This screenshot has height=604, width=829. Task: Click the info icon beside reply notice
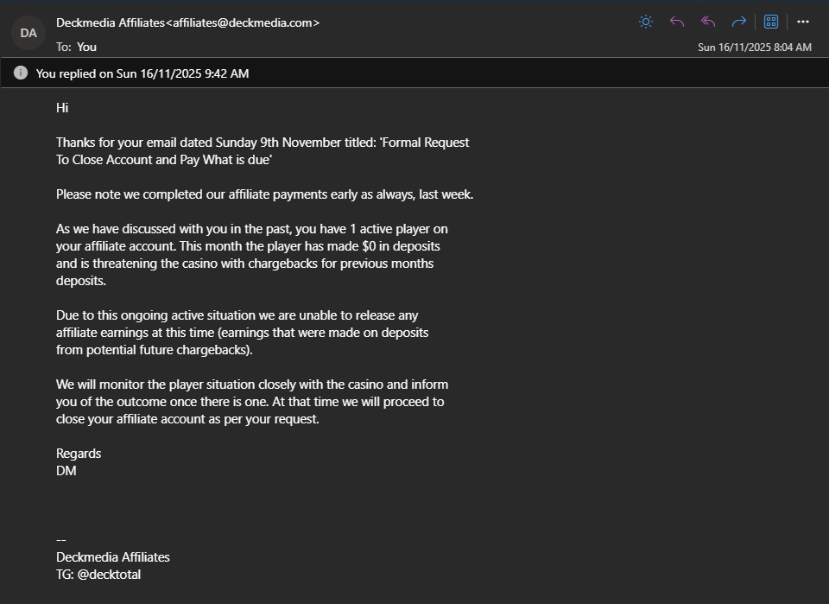coord(21,73)
